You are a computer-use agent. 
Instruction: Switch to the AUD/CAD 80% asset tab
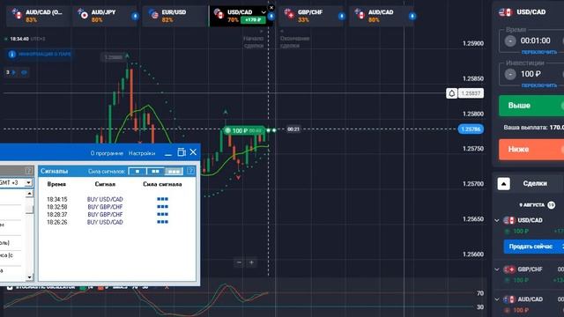point(382,16)
